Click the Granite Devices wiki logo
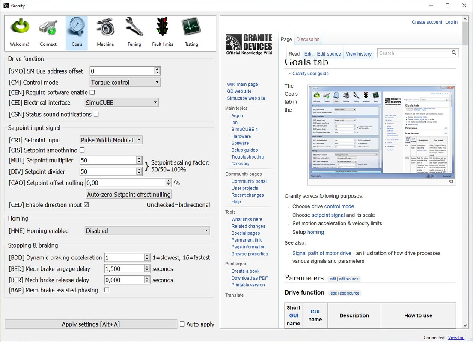 (x=249, y=44)
